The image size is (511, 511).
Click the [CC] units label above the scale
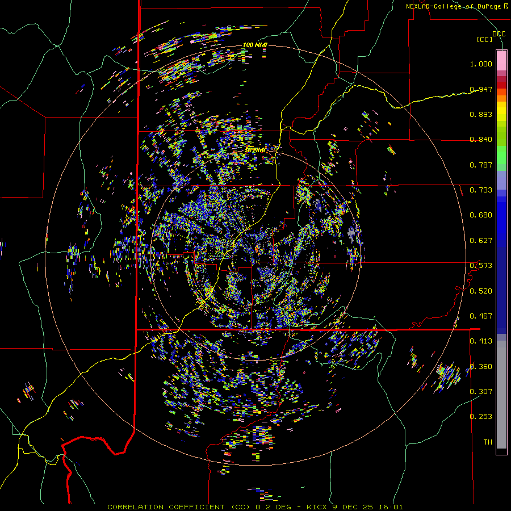(485, 39)
